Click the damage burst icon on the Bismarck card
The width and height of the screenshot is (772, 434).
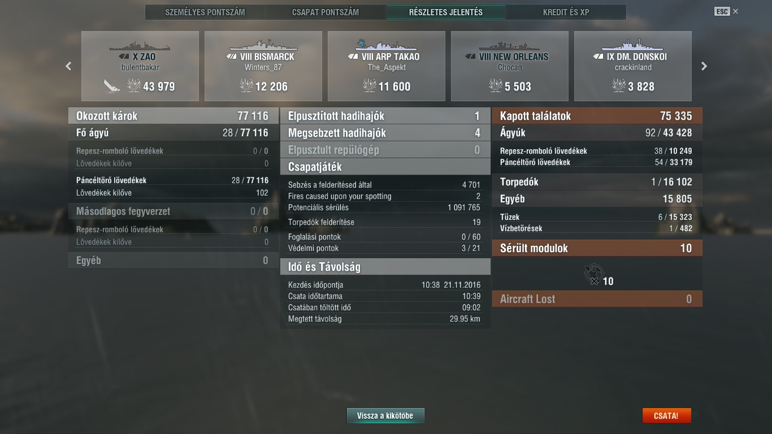(x=246, y=86)
